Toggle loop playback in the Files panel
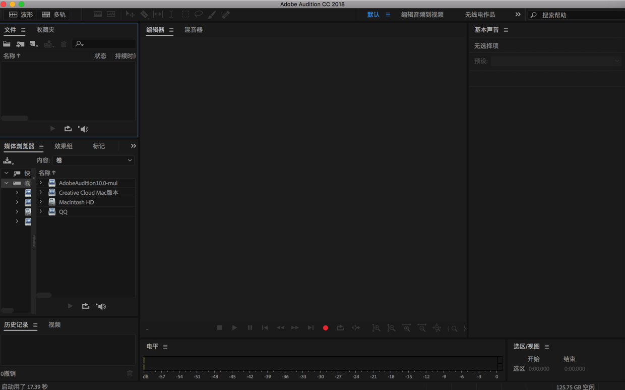625x390 pixels. [x=68, y=129]
